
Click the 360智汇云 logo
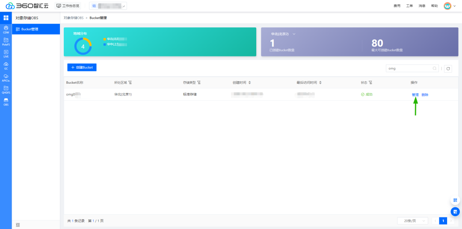(27, 6)
